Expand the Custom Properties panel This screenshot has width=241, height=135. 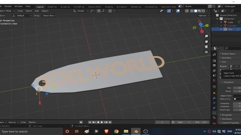pos(230,123)
